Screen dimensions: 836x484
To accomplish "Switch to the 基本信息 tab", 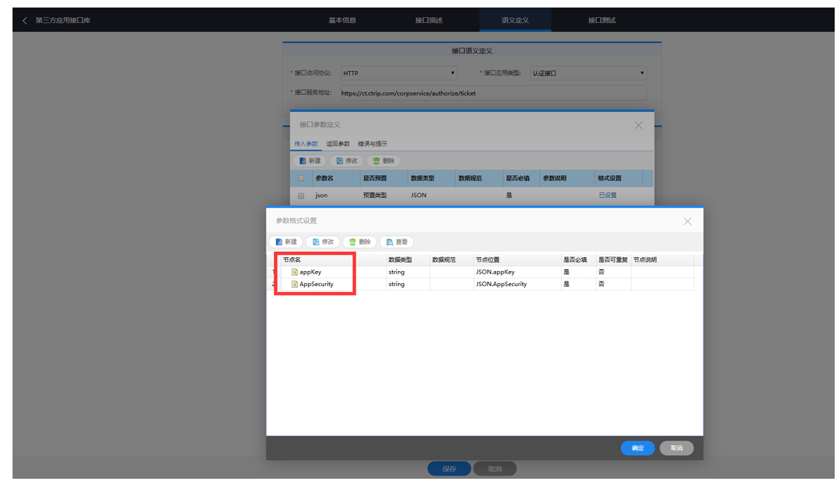I will [x=342, y=20].
